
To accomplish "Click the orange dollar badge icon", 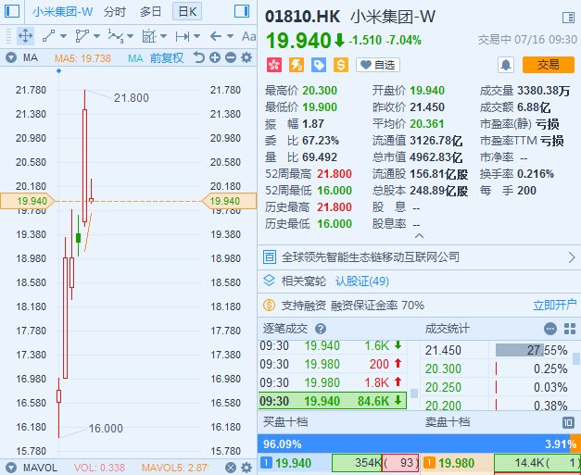I will (x=340, y=65).
